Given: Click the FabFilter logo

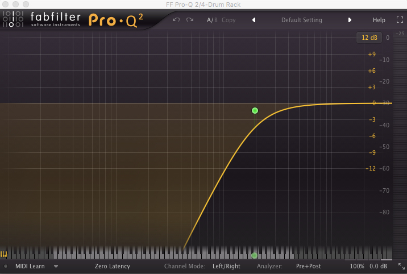Looking at the screenshot, I should point(41,19).
